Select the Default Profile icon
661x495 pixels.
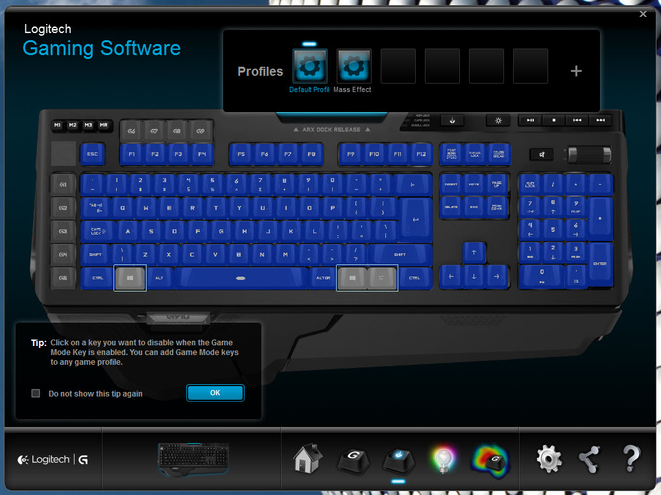click(x=309, y=66)
